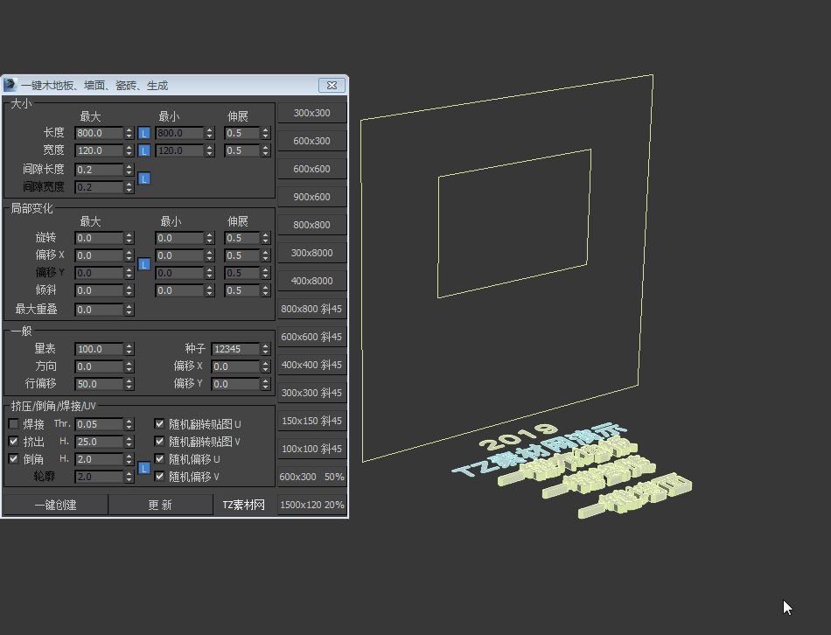Click the 间隙长度 value field
831x635 pixels.
[x=99, y=170]
